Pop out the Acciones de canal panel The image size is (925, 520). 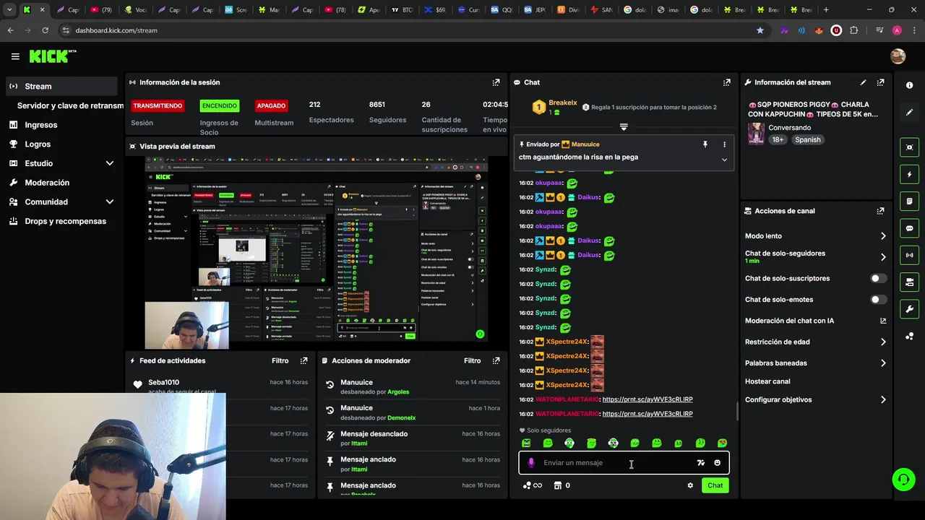tap(880, 211)
